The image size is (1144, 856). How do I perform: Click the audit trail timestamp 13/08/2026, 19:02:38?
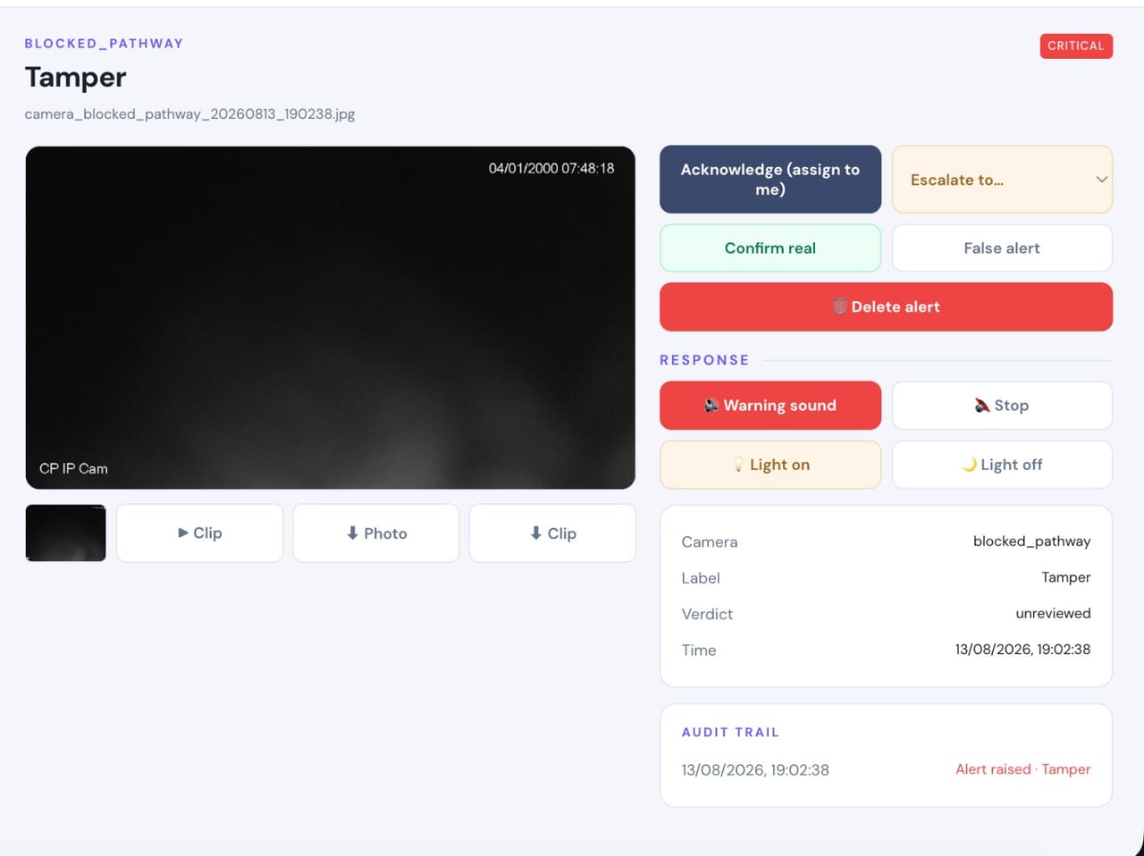tap(755, 770)
